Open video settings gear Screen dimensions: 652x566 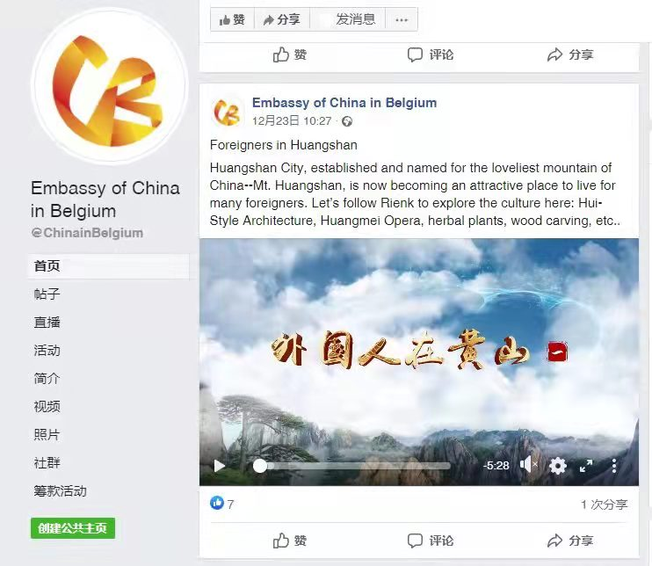(x=558, y=465)
